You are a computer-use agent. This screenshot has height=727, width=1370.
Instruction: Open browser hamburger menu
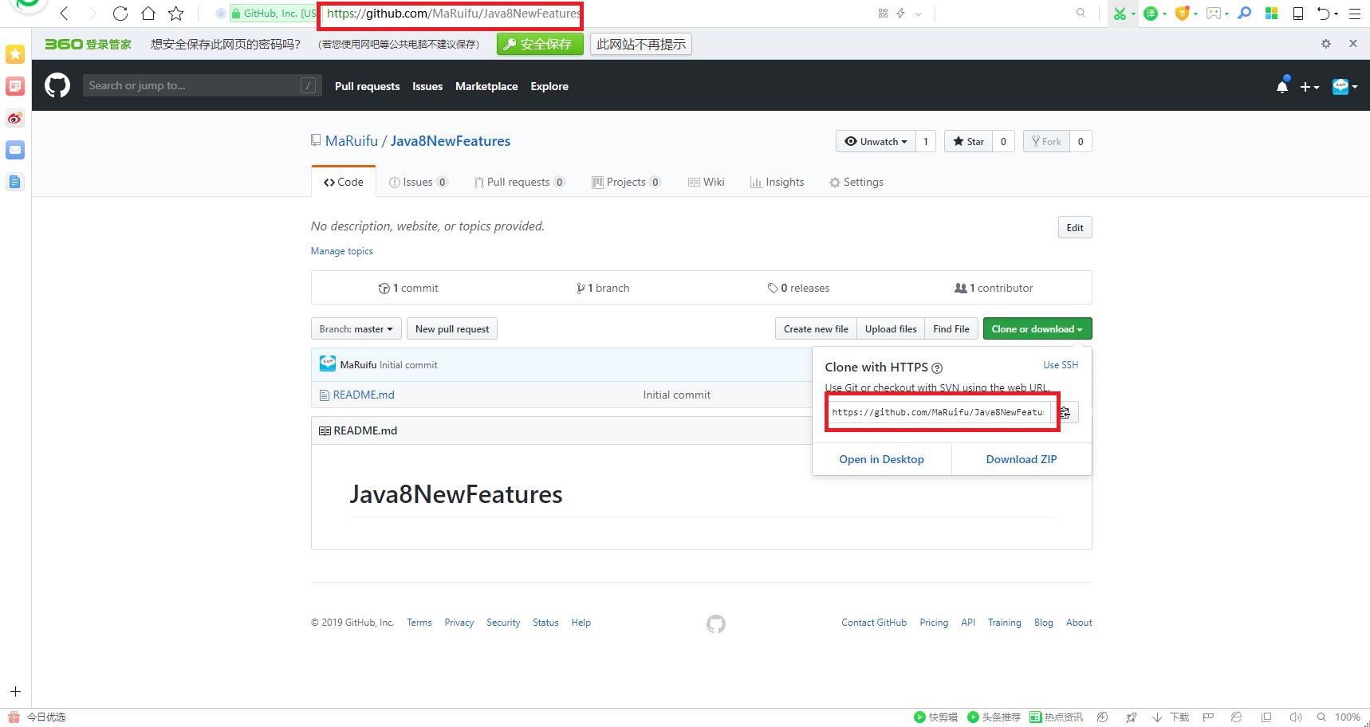[x=1354, y=14]
